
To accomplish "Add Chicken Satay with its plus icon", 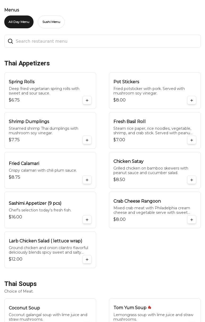I will click(x=192, y=180).
